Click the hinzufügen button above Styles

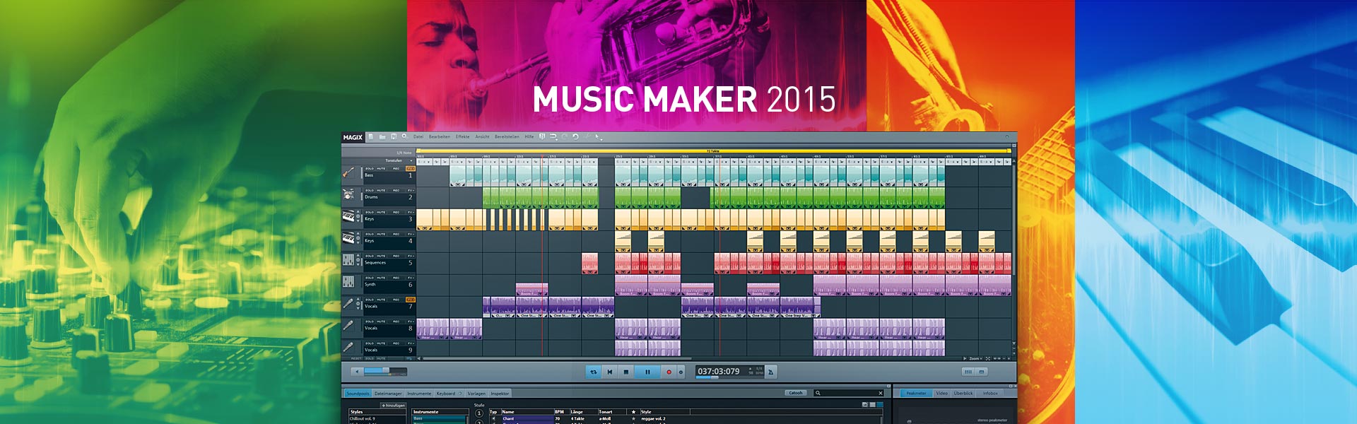point(394,405)
